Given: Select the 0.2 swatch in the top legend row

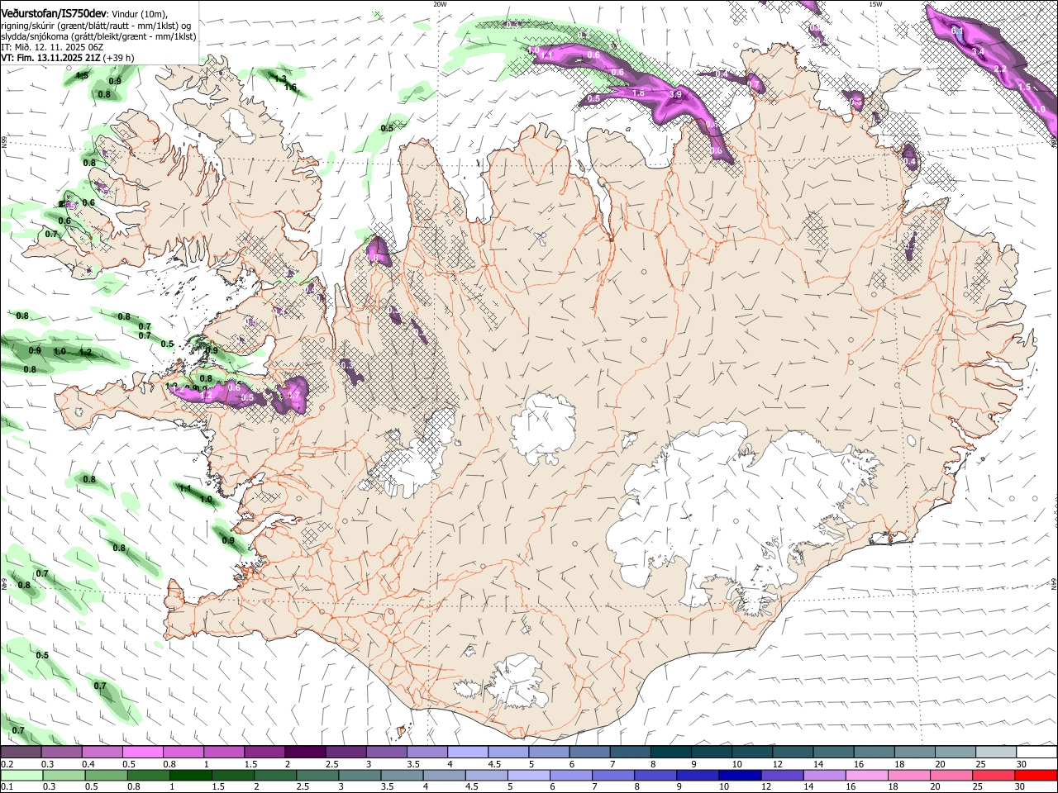Looking at the screenshot, I should pos(20,752).
